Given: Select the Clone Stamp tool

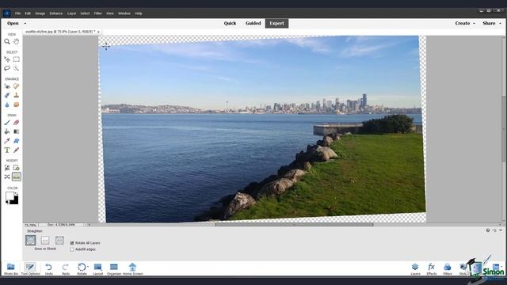Looking at the screenshot, I should (x=16, y=95).
